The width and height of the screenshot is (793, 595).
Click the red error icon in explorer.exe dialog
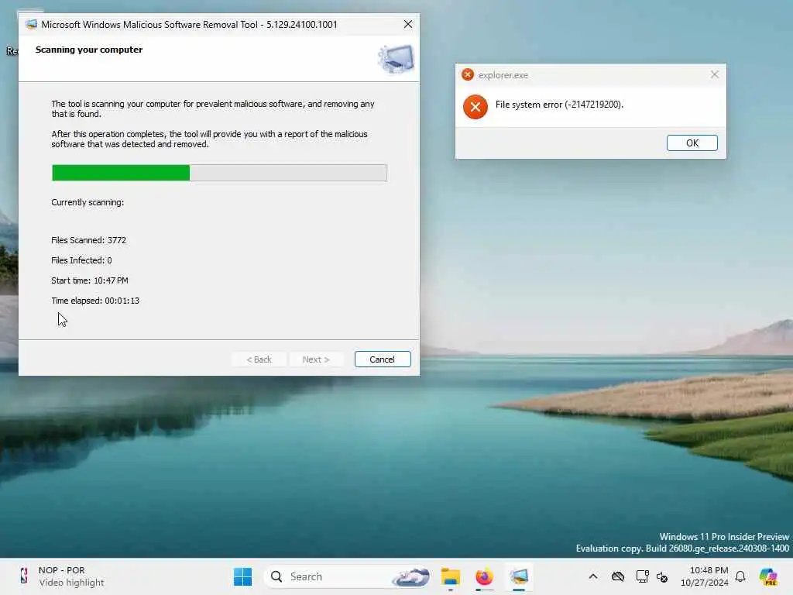point(475,107)
